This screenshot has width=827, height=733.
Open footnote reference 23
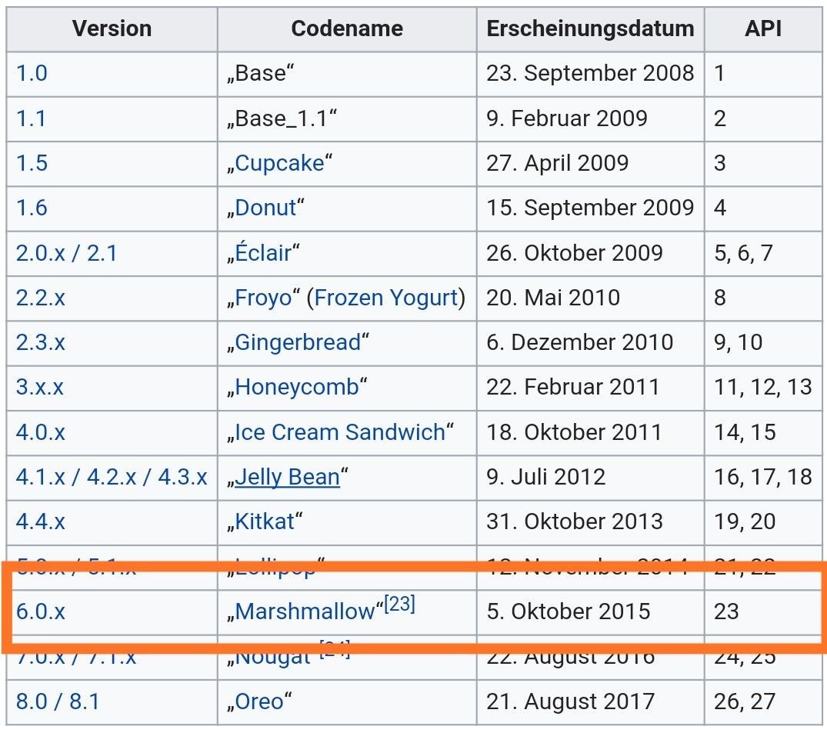(399, 604)
